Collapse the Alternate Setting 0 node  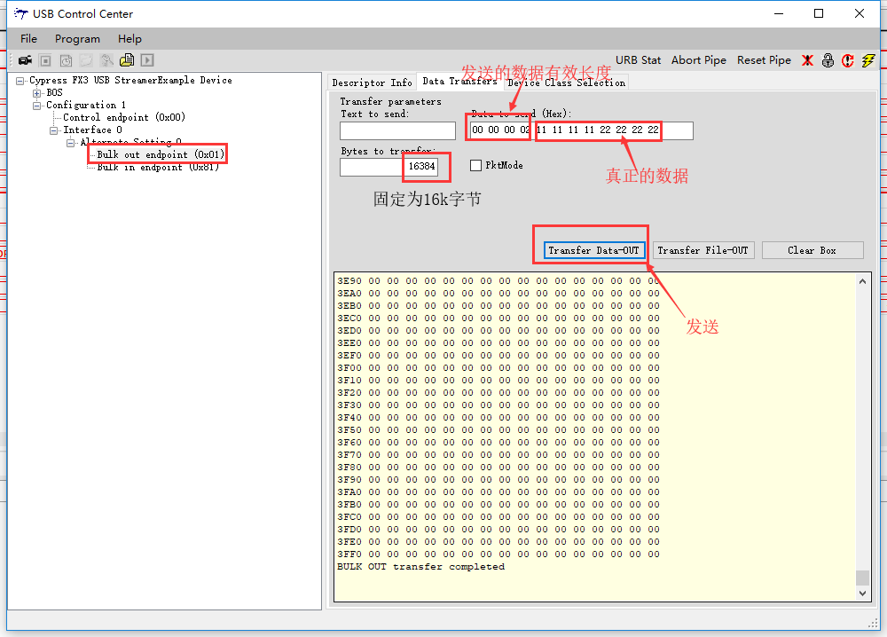pyautogui.click(x=71, y=143)
